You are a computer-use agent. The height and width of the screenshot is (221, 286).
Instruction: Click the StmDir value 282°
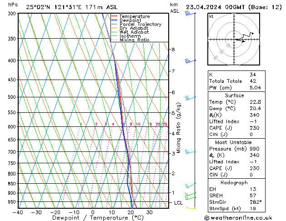[256, 202]
